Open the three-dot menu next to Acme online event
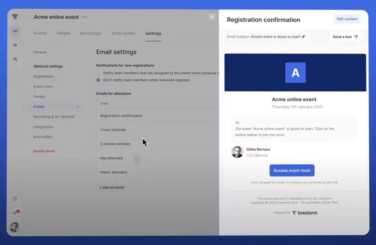The image size is (376, 245). tap(84, 17)
